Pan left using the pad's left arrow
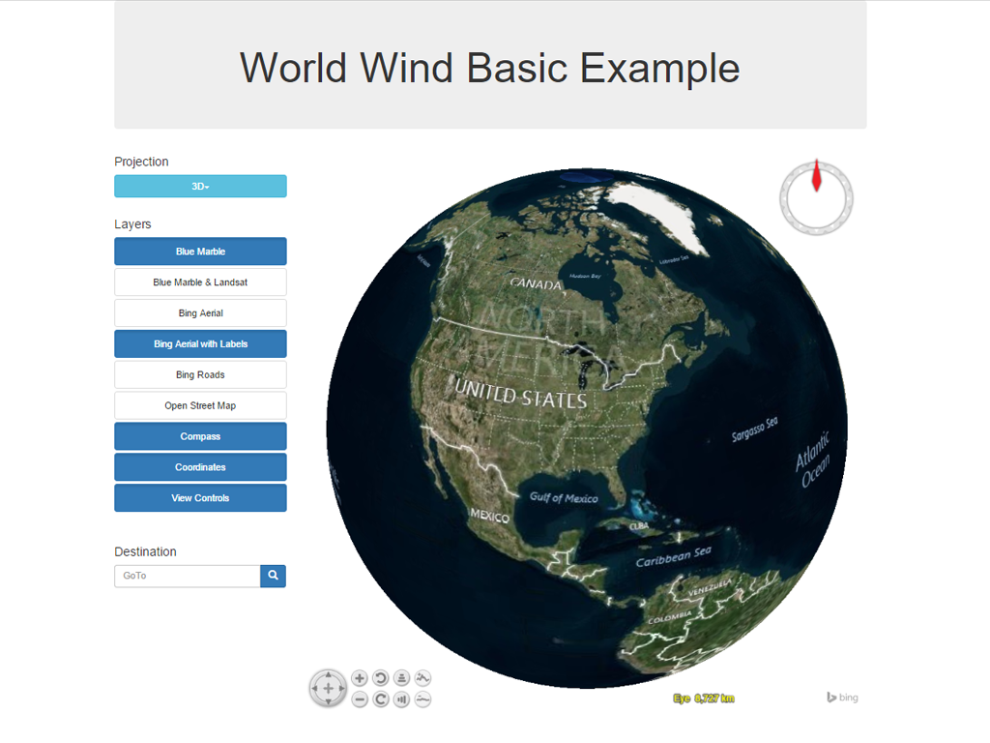 click(x=314, y=688)
